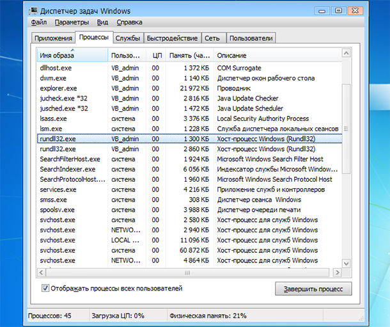Sort by Описание column header
The height and width of the screenshot is (327, 390).
click(277, 55)
